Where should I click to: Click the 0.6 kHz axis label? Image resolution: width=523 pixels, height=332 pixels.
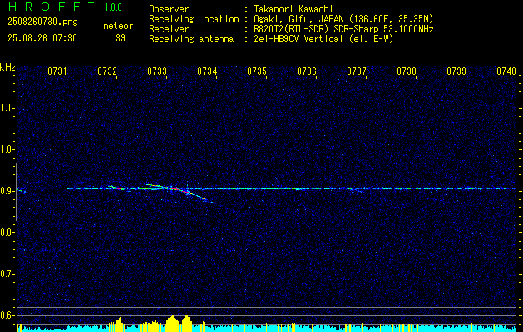(x=7, y=315)
